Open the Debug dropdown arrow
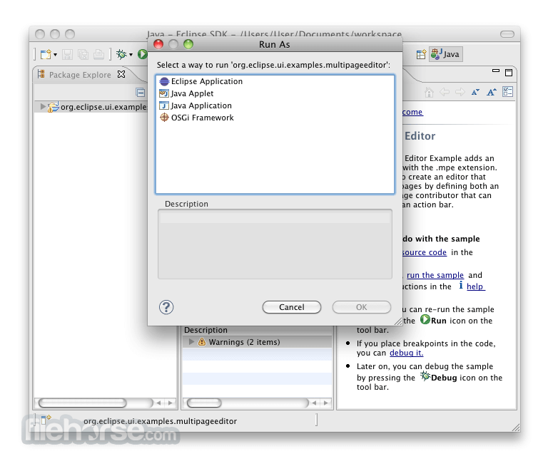Image resolution: width=548 pixels, height=466 pixels. (131, 55)
